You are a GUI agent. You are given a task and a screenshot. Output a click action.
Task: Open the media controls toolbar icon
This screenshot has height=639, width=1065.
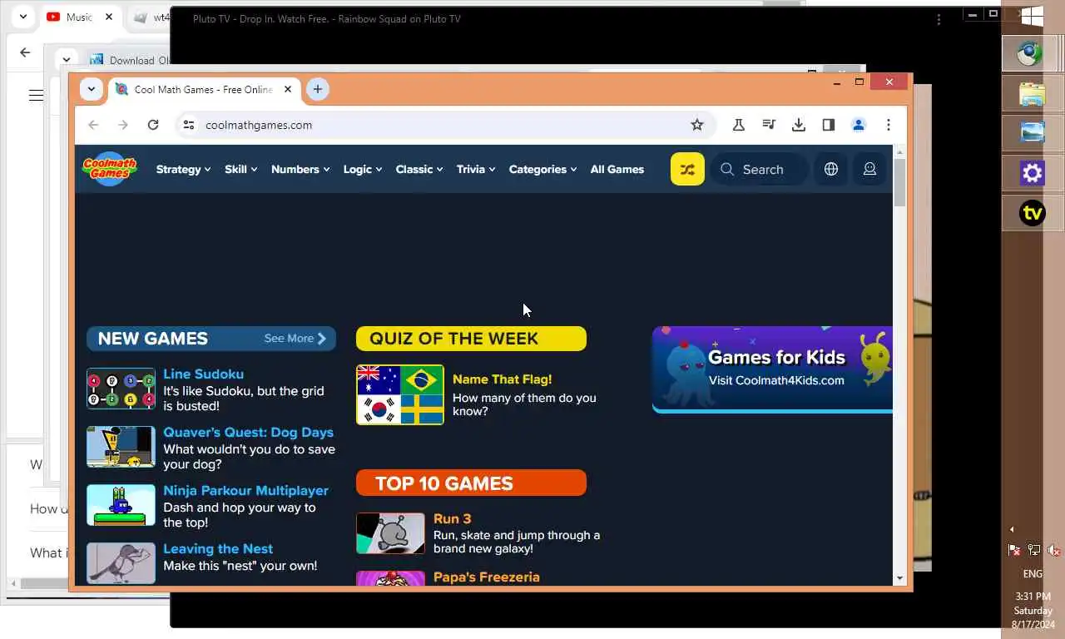click(769, 125)
